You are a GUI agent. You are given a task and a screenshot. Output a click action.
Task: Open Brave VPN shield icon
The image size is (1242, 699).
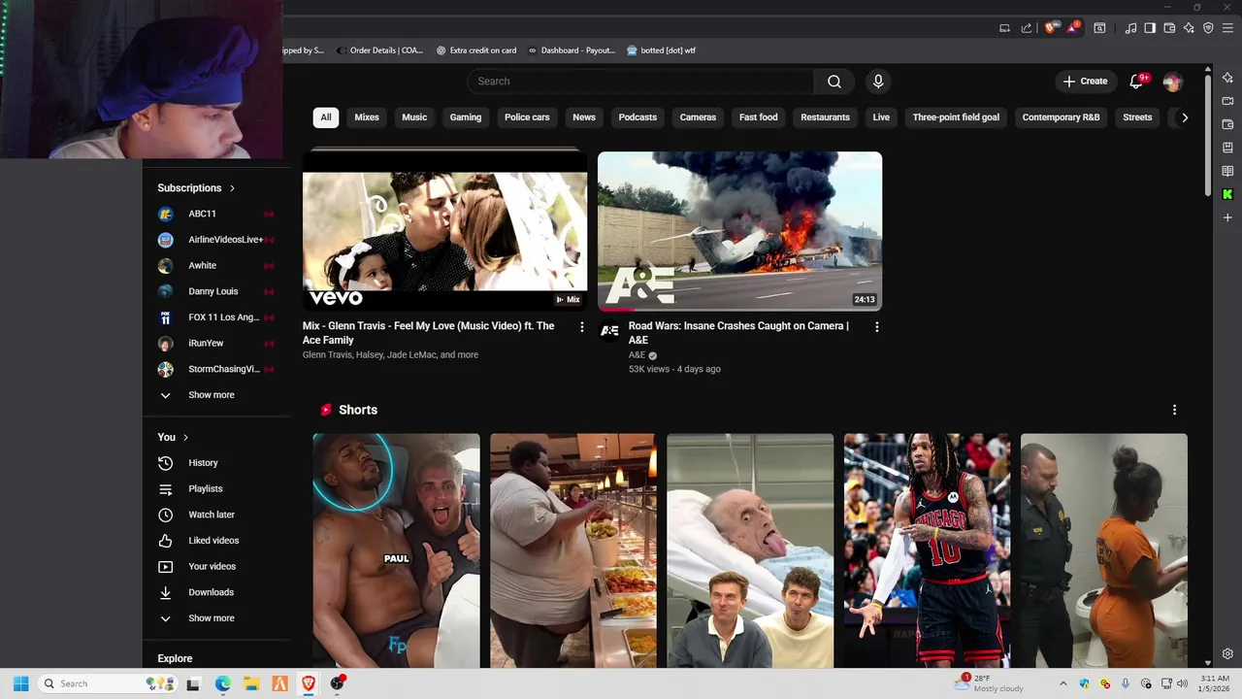click(x=1208, y=28)
